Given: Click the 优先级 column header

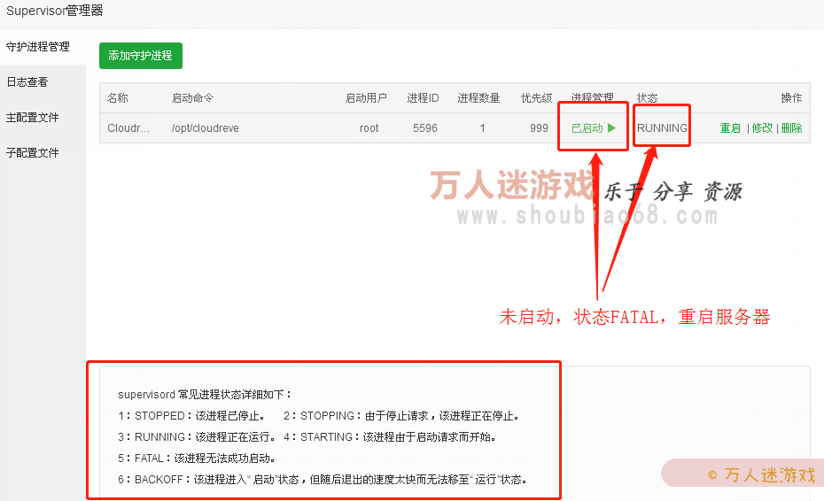Looking at the screenshot, I should click(537, 98).
